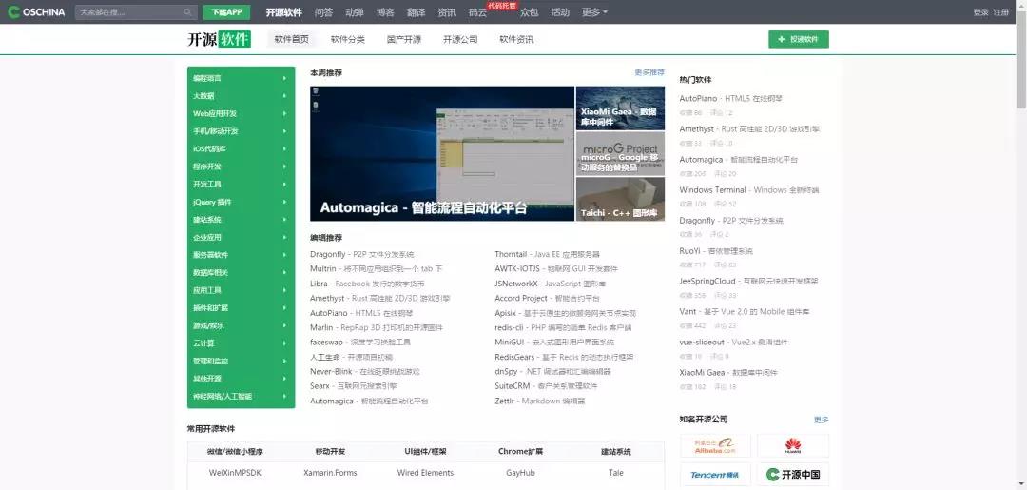Viewport: 1027px width, 490px height.
Task: Open vue-slideout in 热门软件
Action: tap(733, 342)
